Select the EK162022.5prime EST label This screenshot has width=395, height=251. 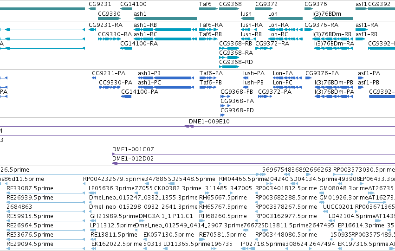[x=117, y=244]
